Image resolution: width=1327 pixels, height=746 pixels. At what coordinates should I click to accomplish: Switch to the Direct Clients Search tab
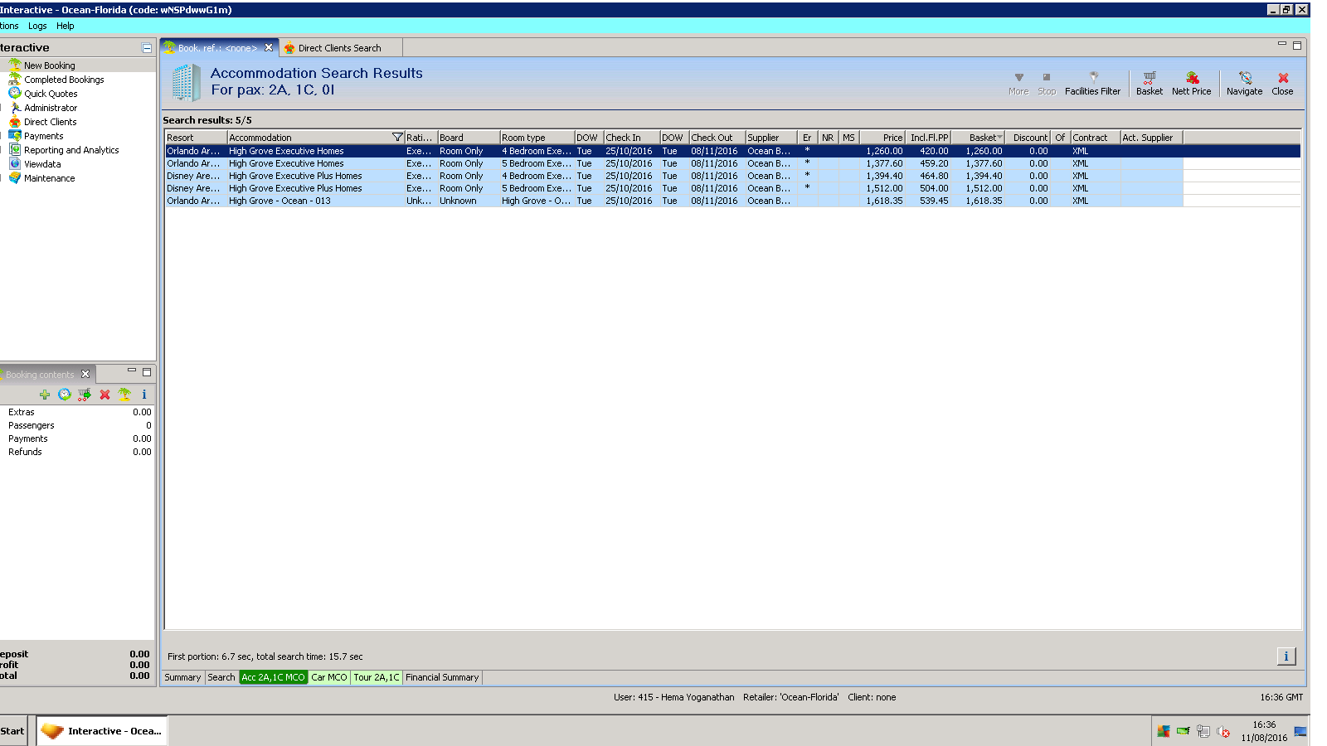point(339,48)
